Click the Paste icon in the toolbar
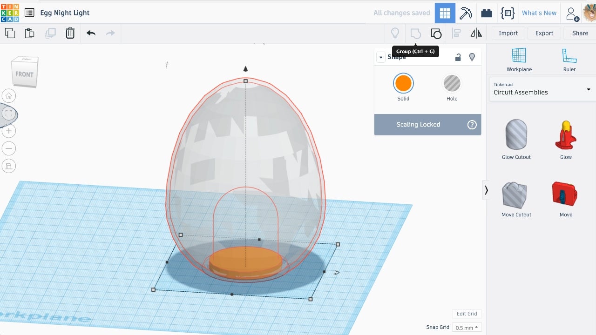596x335 pixels. pos(29,33)
